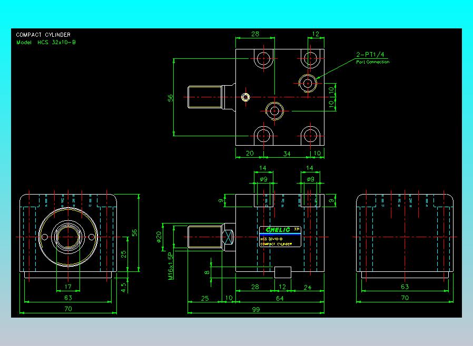This screenshot has height=346, width=473.
Task: Click the M16x1.5P thread dimension text
Action: click(x=171, y=266)
